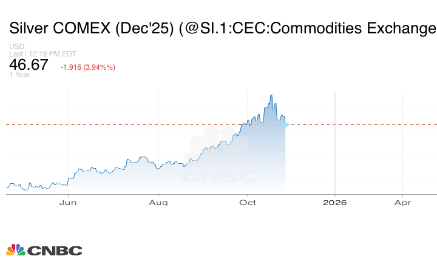Screen dimensions: 437x273
Task: Click the dashed horizontal price reference line
Action: click(364, 124)
